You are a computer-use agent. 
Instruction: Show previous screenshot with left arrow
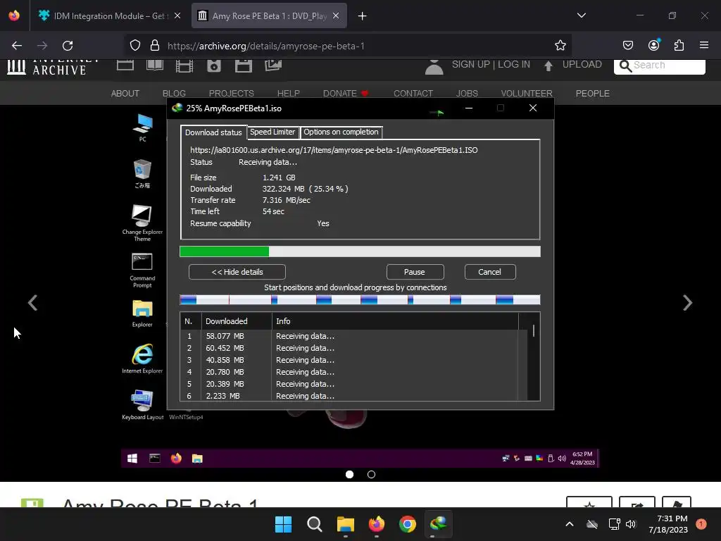[x=32, y=303]
